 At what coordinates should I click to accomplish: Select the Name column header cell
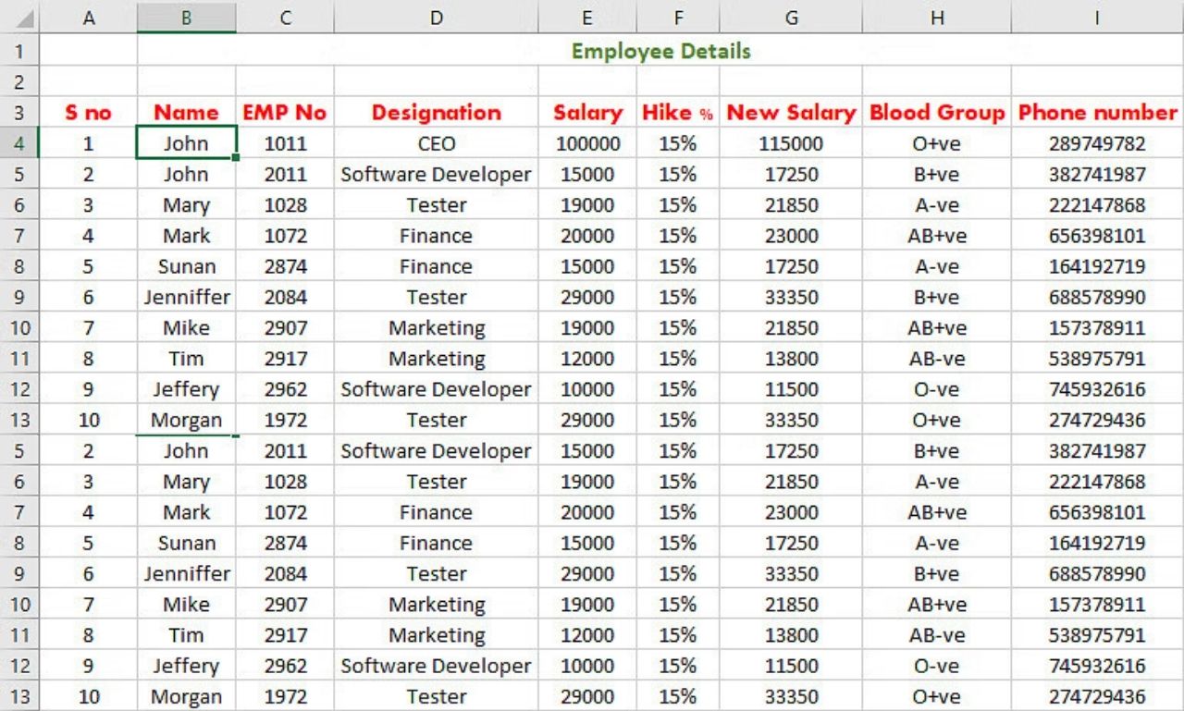186,112
